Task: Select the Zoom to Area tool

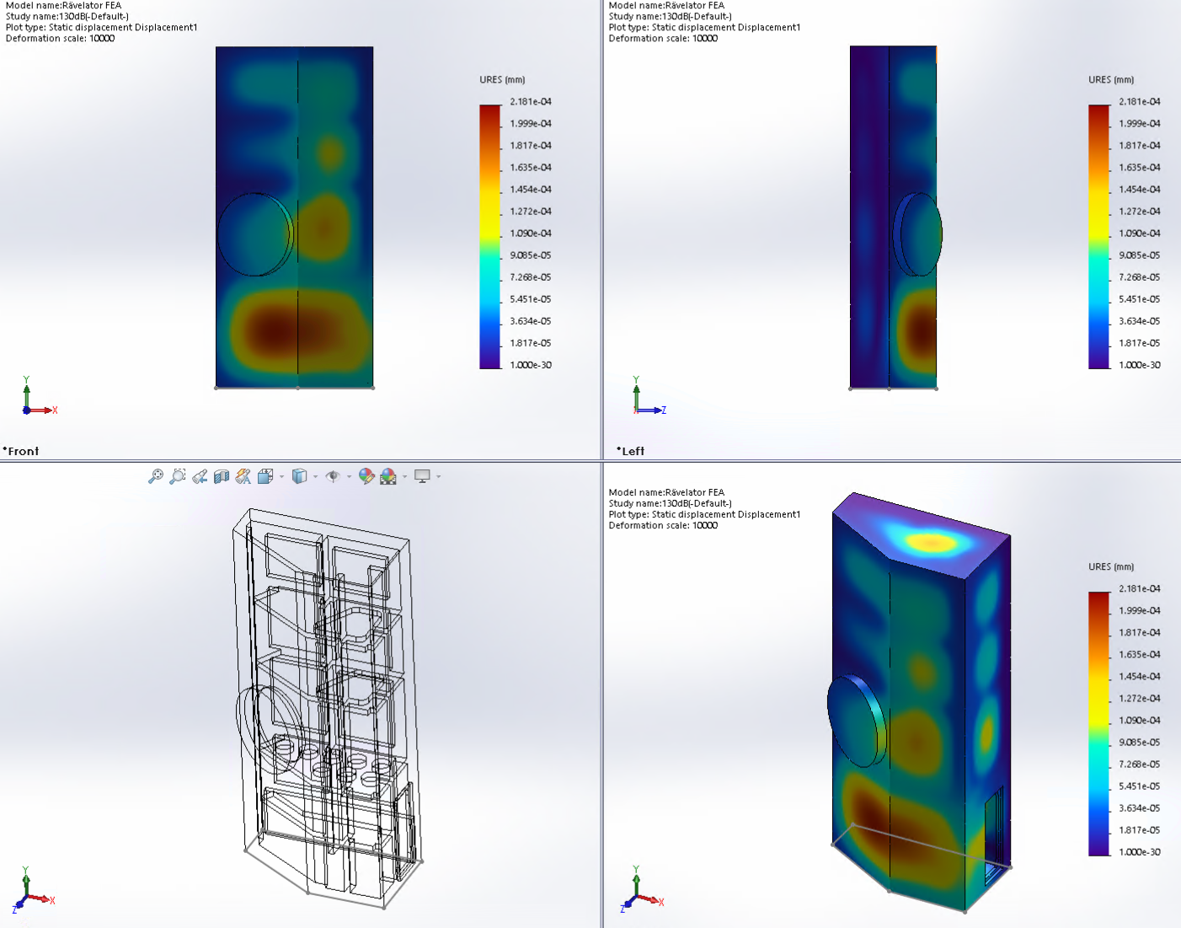Action: point(178,476)
